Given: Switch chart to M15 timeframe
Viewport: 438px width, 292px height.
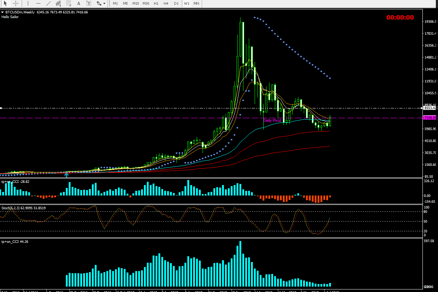Looking at the screenshot, I should coord(136,3).
